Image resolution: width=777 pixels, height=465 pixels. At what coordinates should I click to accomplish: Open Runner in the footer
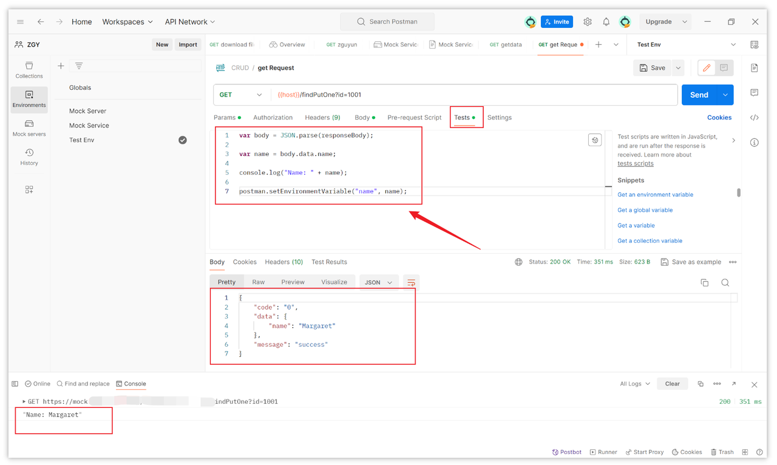pyautogui.click(x=603, y=452)
